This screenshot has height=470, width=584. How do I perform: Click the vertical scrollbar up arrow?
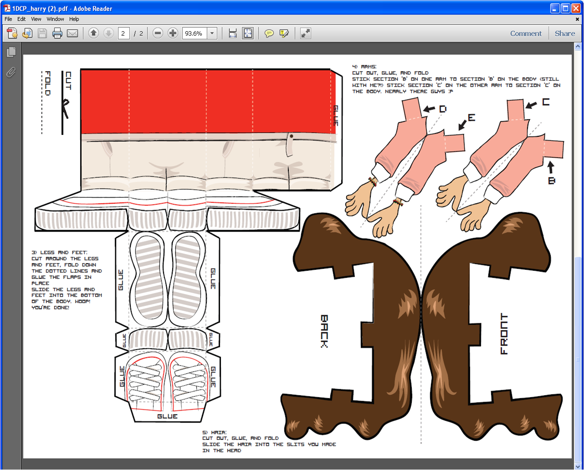pyautogui.click(x=578, y=46)
